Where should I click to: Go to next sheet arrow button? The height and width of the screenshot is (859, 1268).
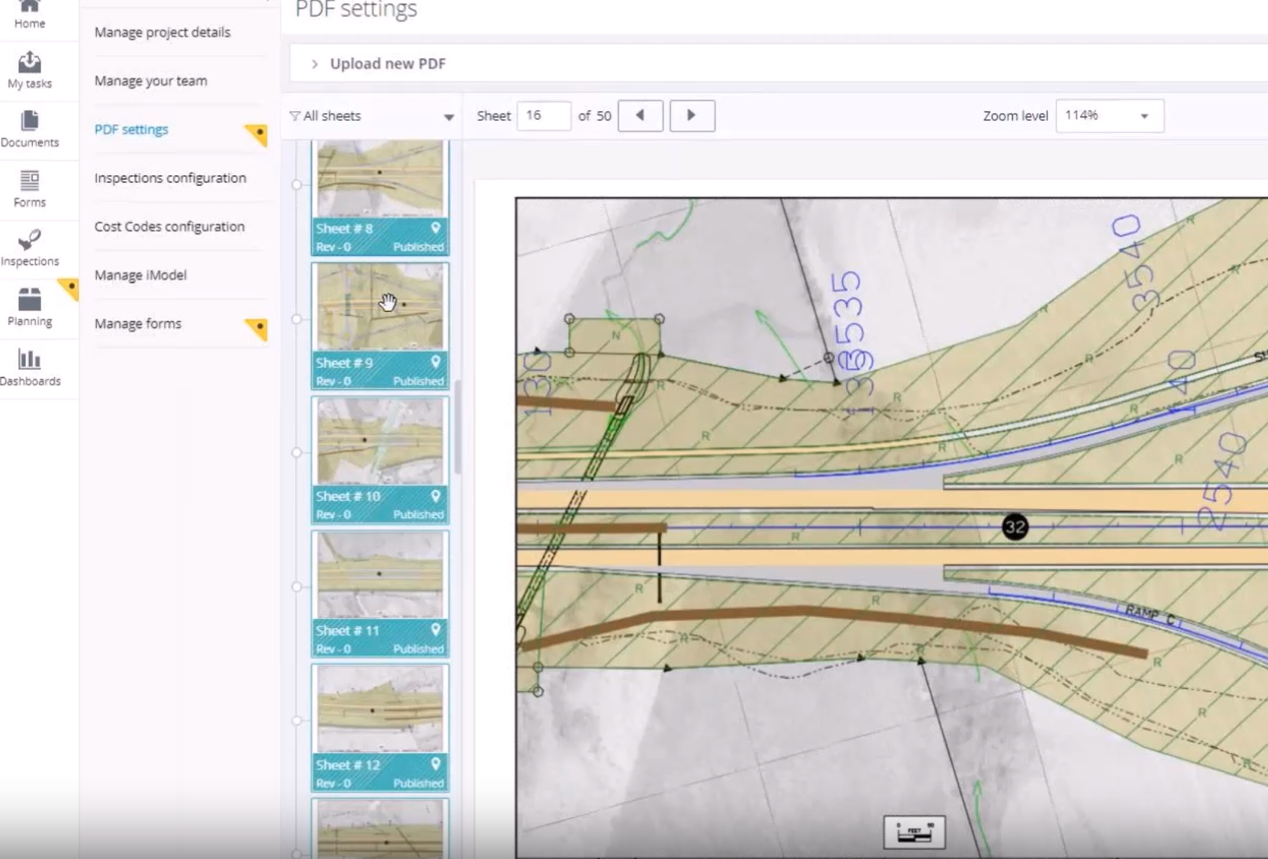[692, 116]
